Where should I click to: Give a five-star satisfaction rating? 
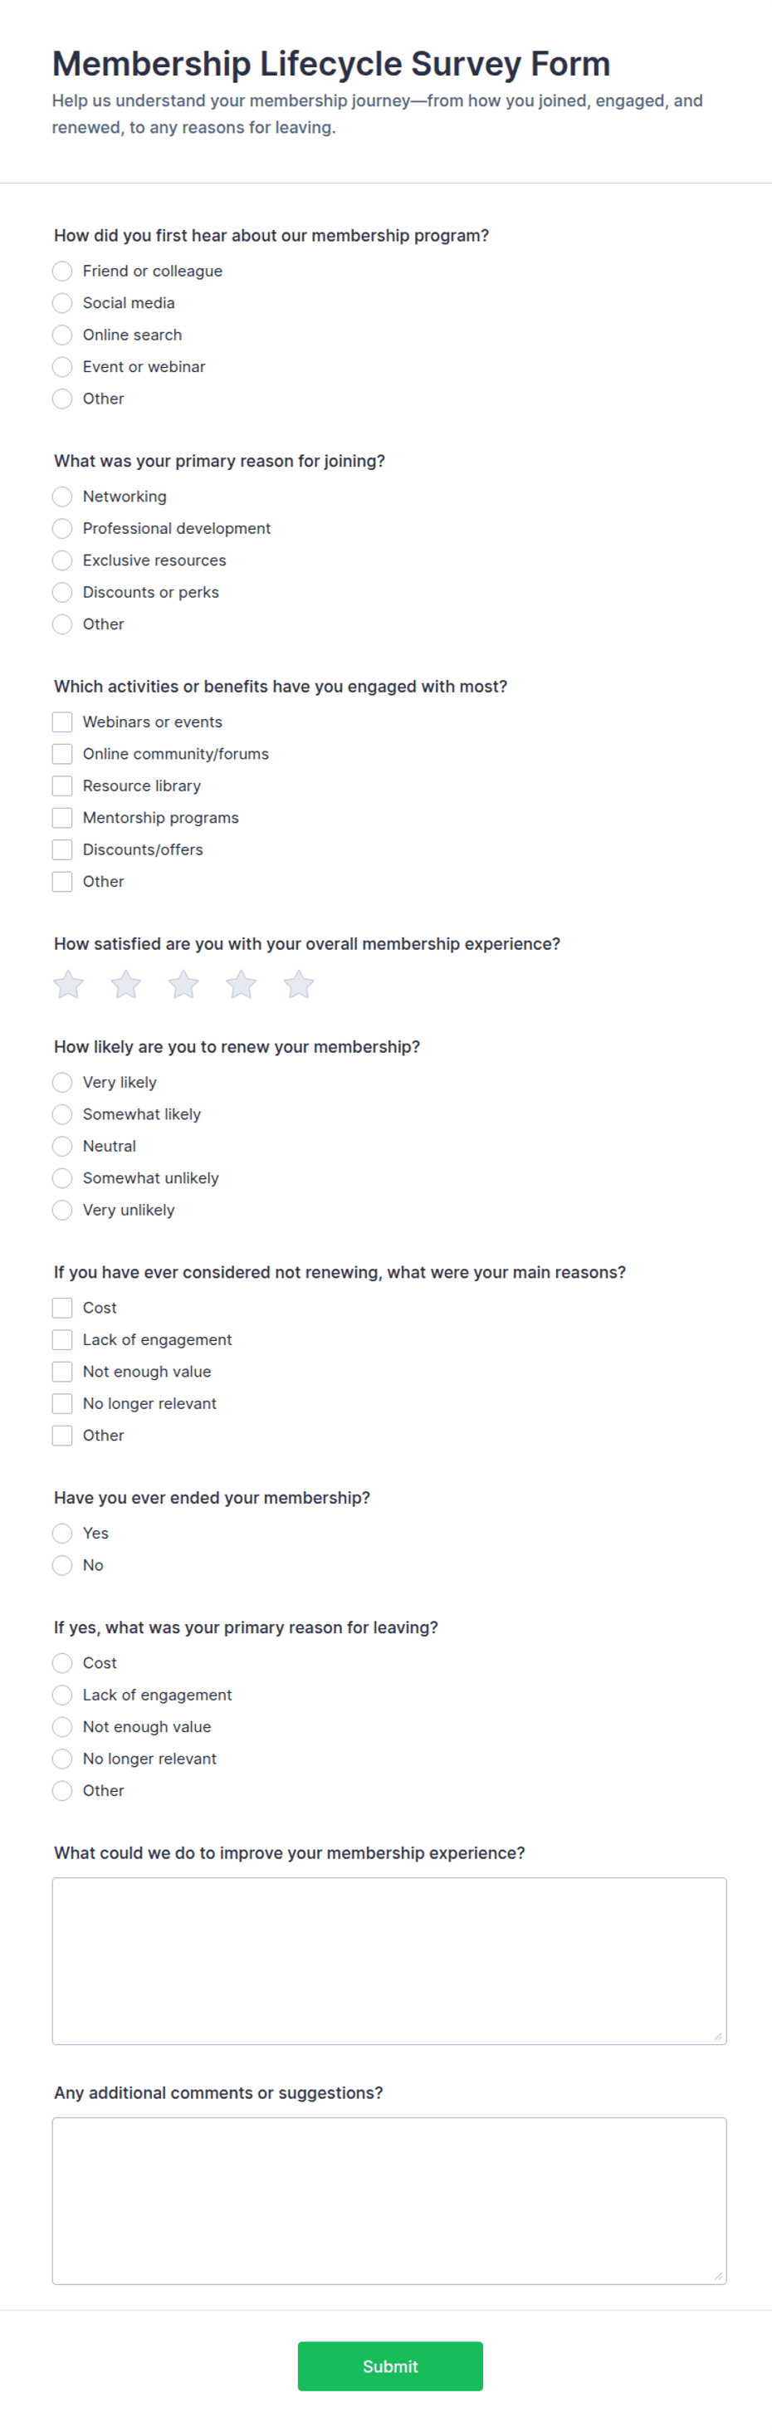tap(298, 984)
